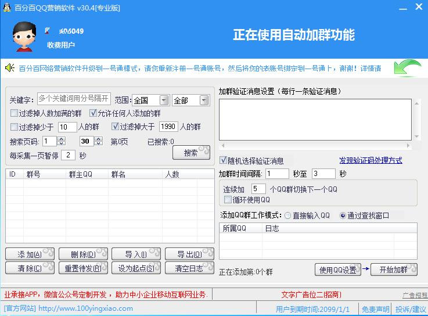Open the 全部 category dropdown
Image resolution: width=428 pixels, height=316 pixels.
pyautogui.click(x=204, y=100)
